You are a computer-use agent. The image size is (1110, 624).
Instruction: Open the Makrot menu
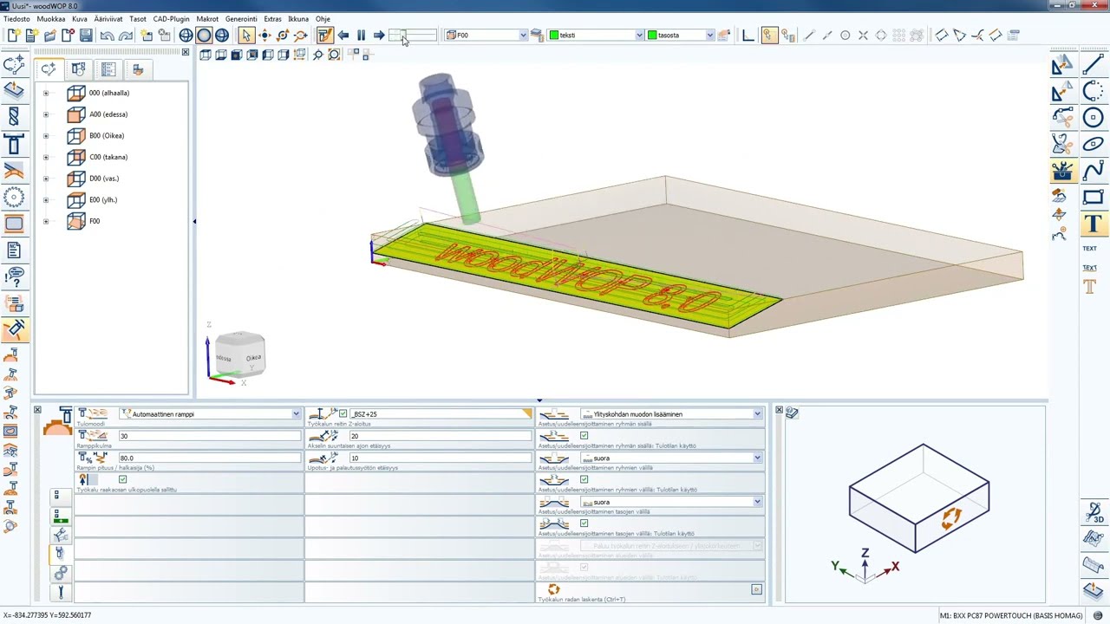207,18
